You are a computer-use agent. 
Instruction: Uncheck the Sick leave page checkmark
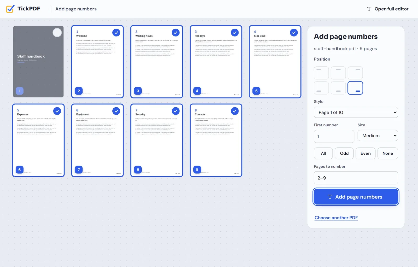point(294,33)
